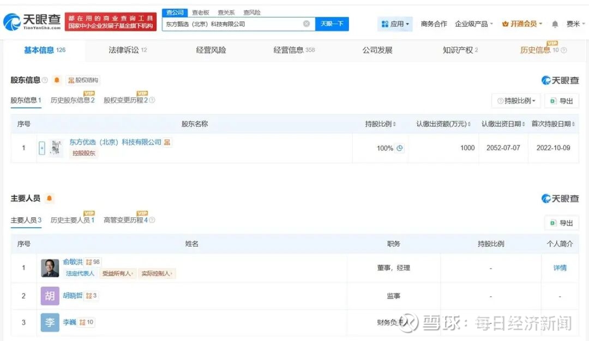Image resolution: width=589 pixels, height=341 pixels.
Task: Open the 持股比例 filter dropdown
Action: pos(516,101)
